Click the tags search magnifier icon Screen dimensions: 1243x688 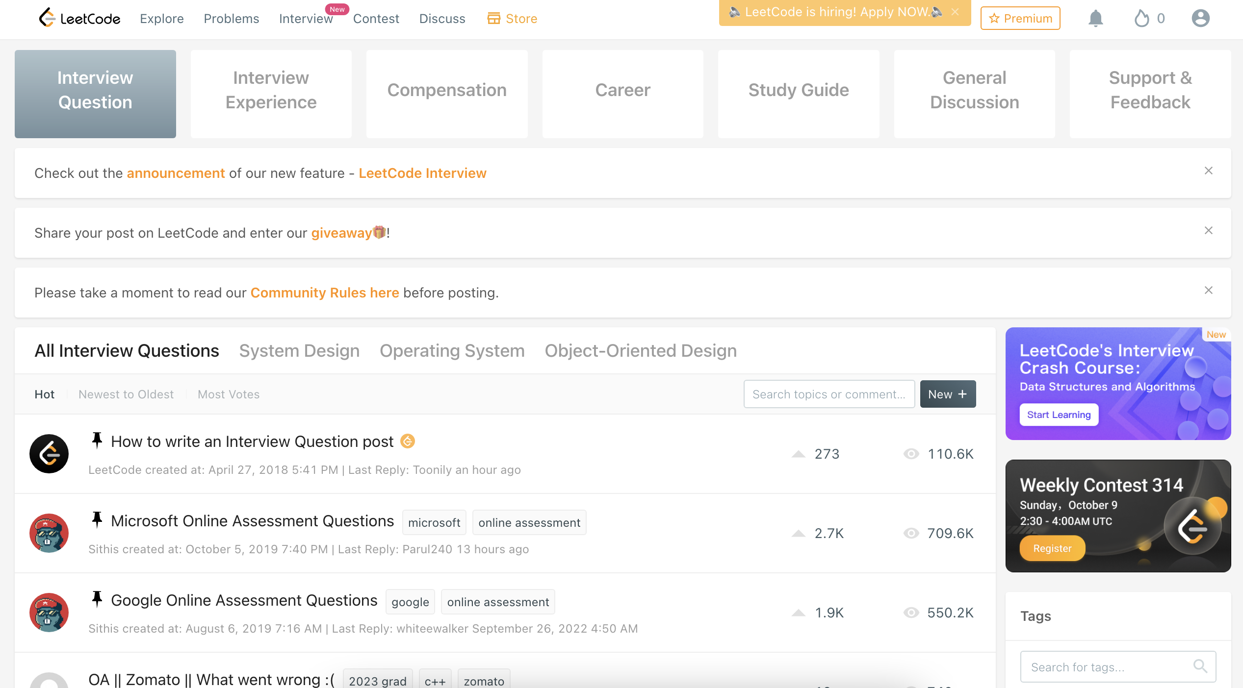1200,666
